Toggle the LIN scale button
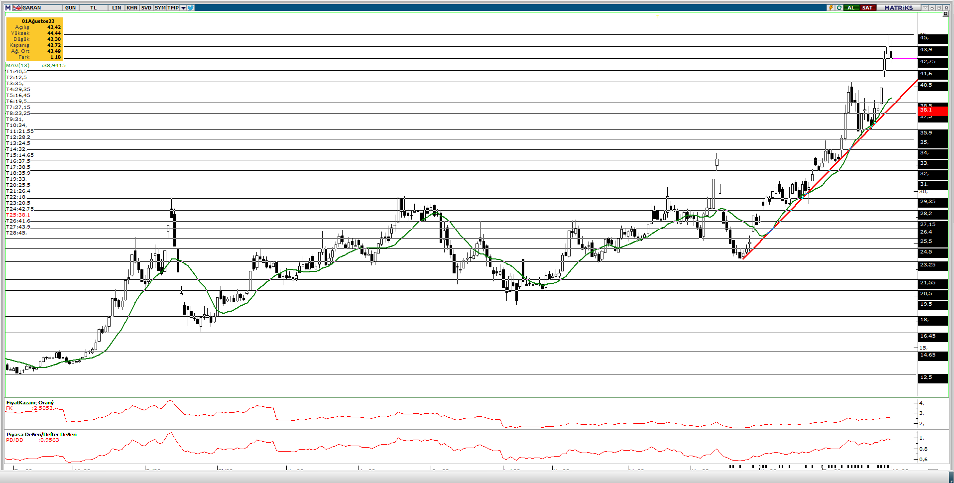The height and width of the screenshot is (483, 954). [x=117, y=8]
